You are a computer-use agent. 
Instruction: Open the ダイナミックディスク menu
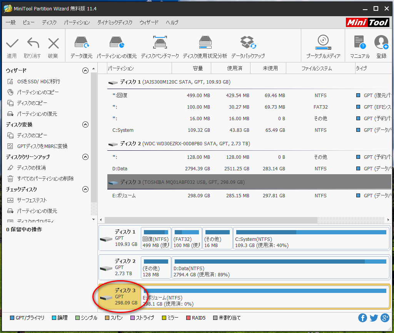click(115, 22)
